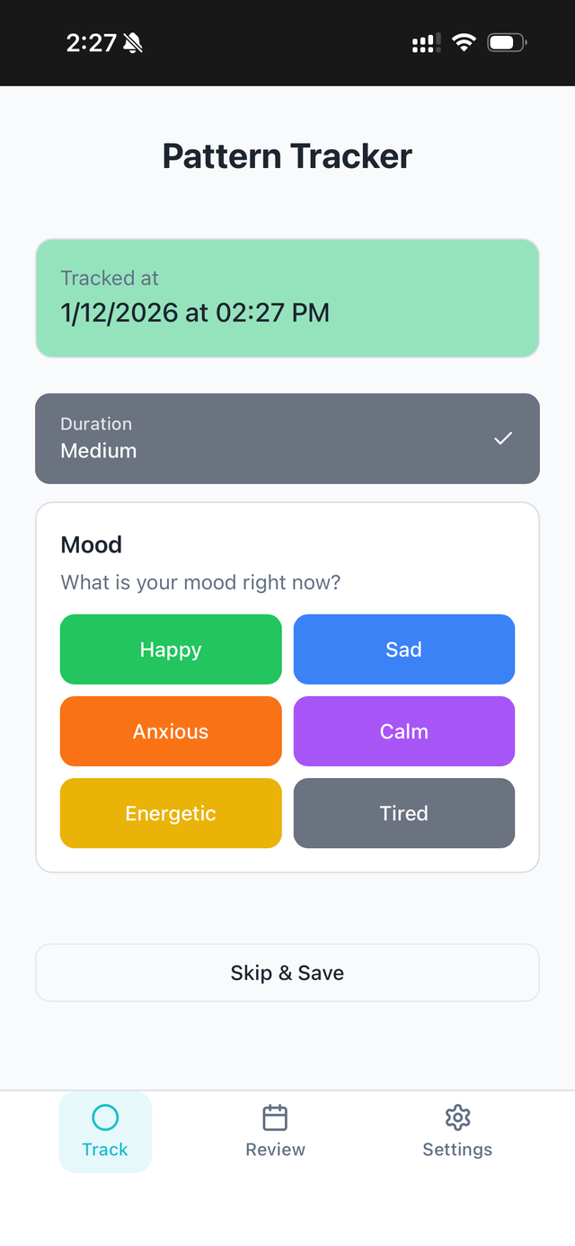The height and width of the screenshot is (1246, 575).
Task: Choose the Anxious mood
Action: 171,731
